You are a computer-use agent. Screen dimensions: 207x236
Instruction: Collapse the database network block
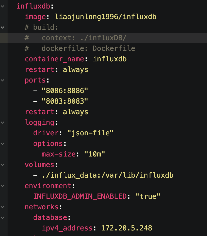(3, 218)
